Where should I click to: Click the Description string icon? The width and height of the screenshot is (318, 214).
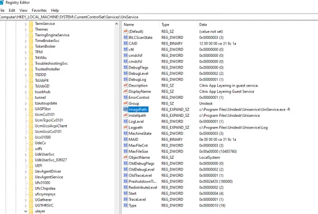coord(126,85)
